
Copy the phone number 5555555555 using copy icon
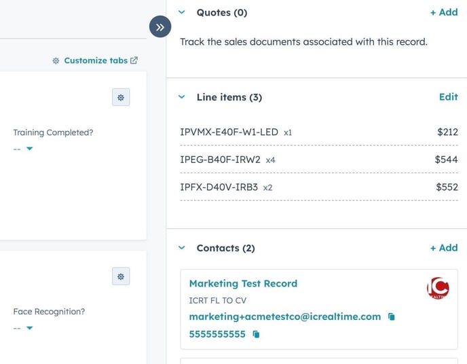tap(256, 335)
